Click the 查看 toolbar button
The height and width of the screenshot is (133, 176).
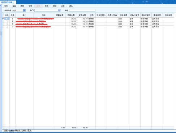[14, 6]
